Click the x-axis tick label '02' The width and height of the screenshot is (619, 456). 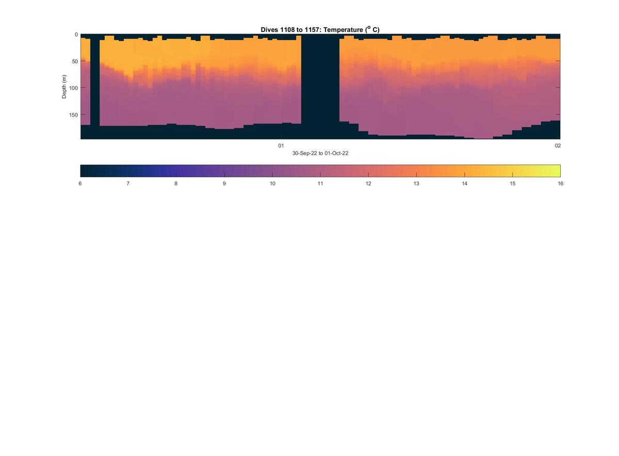558,146
